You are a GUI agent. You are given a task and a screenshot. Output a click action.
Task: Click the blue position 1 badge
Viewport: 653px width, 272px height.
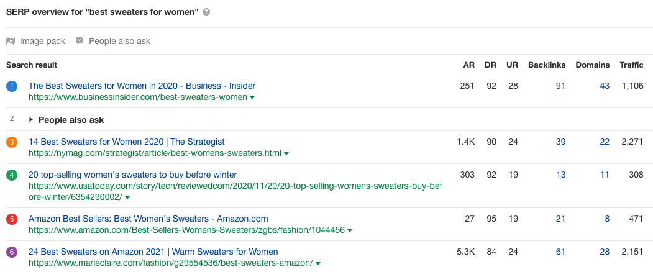(12, 86)
